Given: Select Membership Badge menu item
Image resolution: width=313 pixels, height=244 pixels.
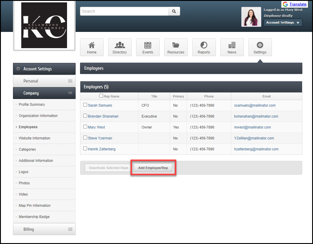Looking at the screenshot, I should click(x=34, y=217).
